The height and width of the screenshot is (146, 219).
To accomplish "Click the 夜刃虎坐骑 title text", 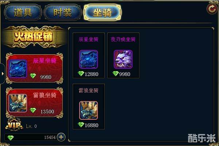I will click(123, 39).
